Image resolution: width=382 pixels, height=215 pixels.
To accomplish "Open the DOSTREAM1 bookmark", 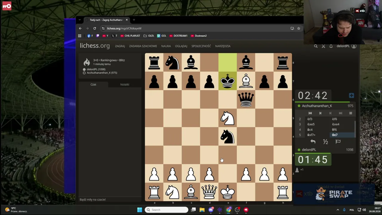I will 178,36.
